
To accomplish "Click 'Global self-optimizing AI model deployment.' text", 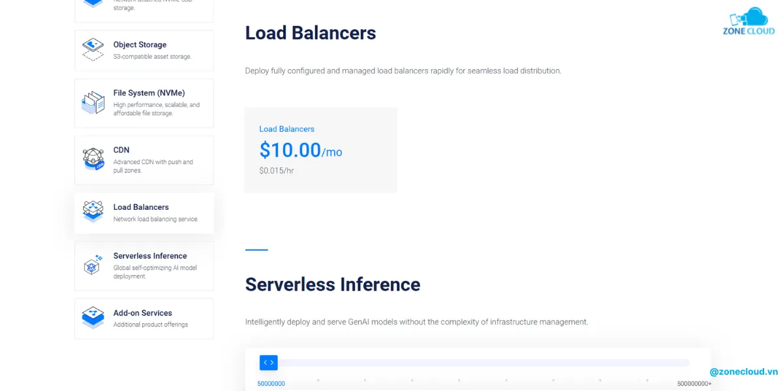I will coord(155,272).
